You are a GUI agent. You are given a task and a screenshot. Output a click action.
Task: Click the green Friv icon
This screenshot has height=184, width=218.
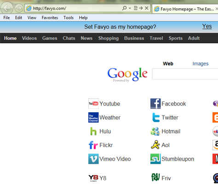pyautogui.click(x=155, y=178)
